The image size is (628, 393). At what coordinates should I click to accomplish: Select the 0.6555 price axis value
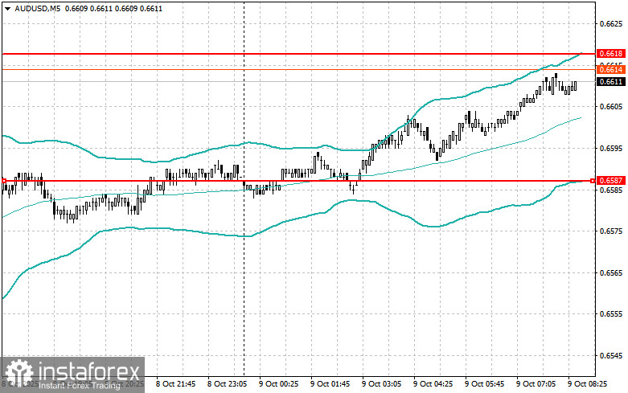[x=611, y=314]
